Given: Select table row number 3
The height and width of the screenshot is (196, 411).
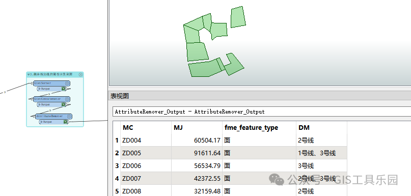Looking at the screenshot, I should (x=117, y=166).
